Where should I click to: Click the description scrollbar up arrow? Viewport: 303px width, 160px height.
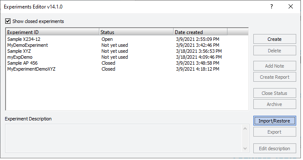click(x=245, y=129)
